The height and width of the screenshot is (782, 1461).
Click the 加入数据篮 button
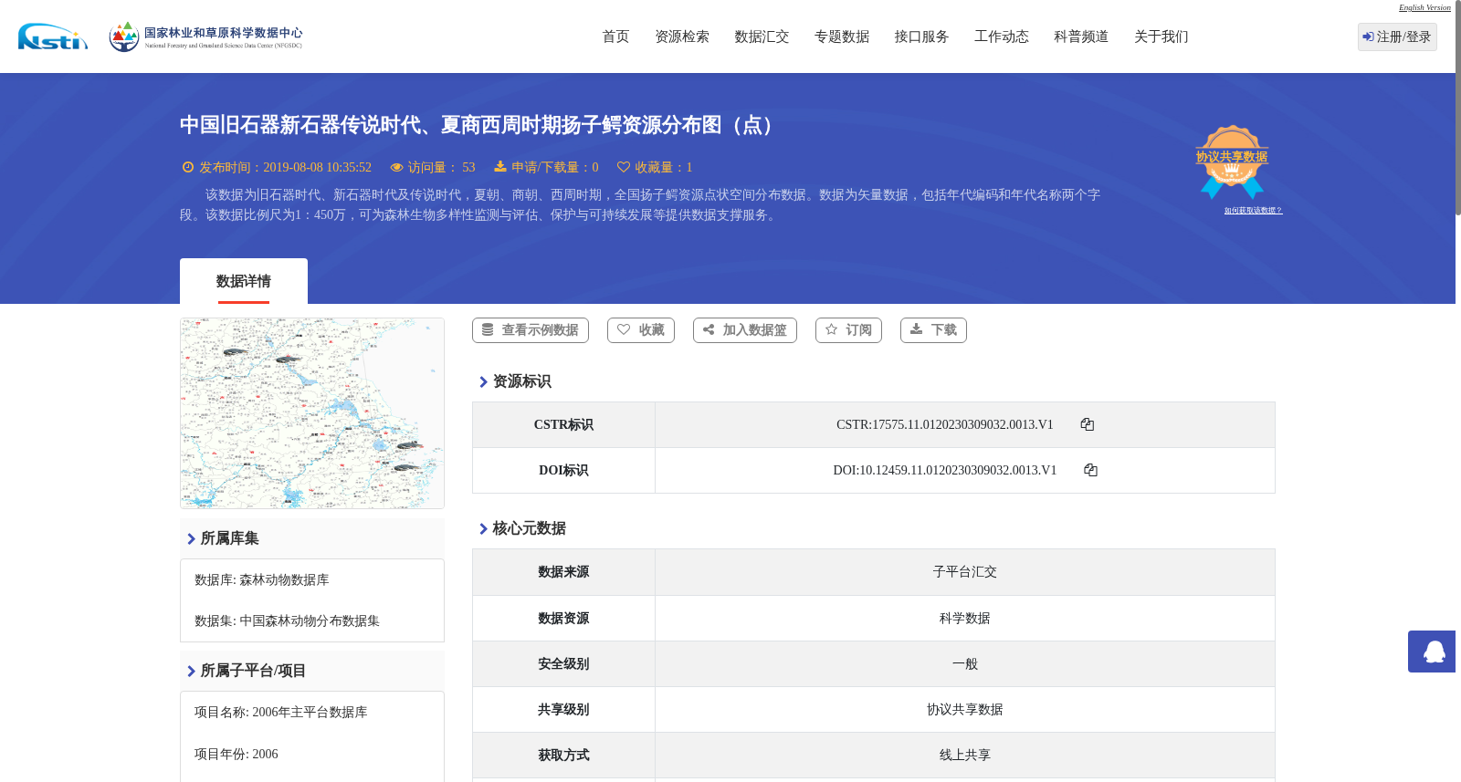(x=745, y=330)
